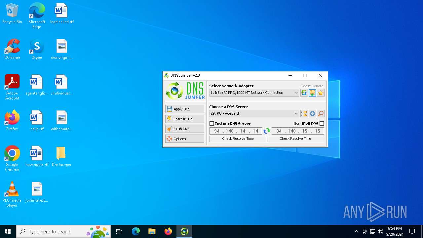
Task: Select the Adobe Acrobat desktop shortcut
Action: (x=12, y=87)
